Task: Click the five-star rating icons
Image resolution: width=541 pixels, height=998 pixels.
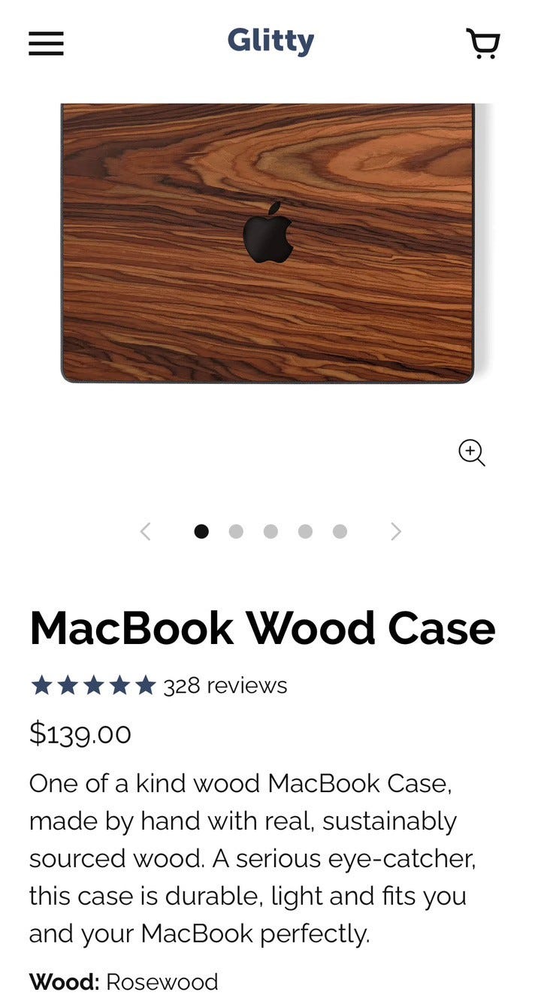Action: click(x=93, y=685)
